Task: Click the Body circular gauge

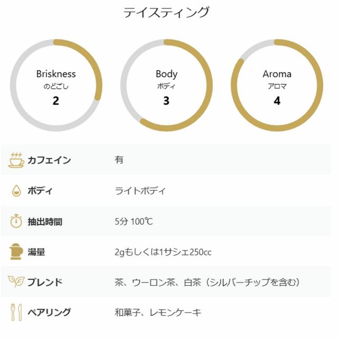Action: click(166, 85)
